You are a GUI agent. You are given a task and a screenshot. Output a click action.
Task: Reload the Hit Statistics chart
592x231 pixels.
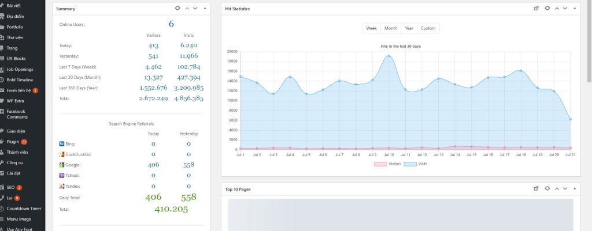click(x=547, y=9)
